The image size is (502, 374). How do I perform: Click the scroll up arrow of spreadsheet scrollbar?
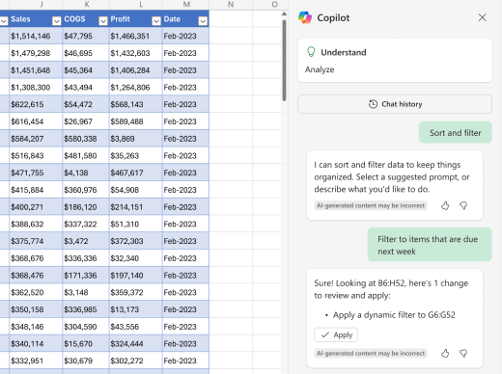284,13
